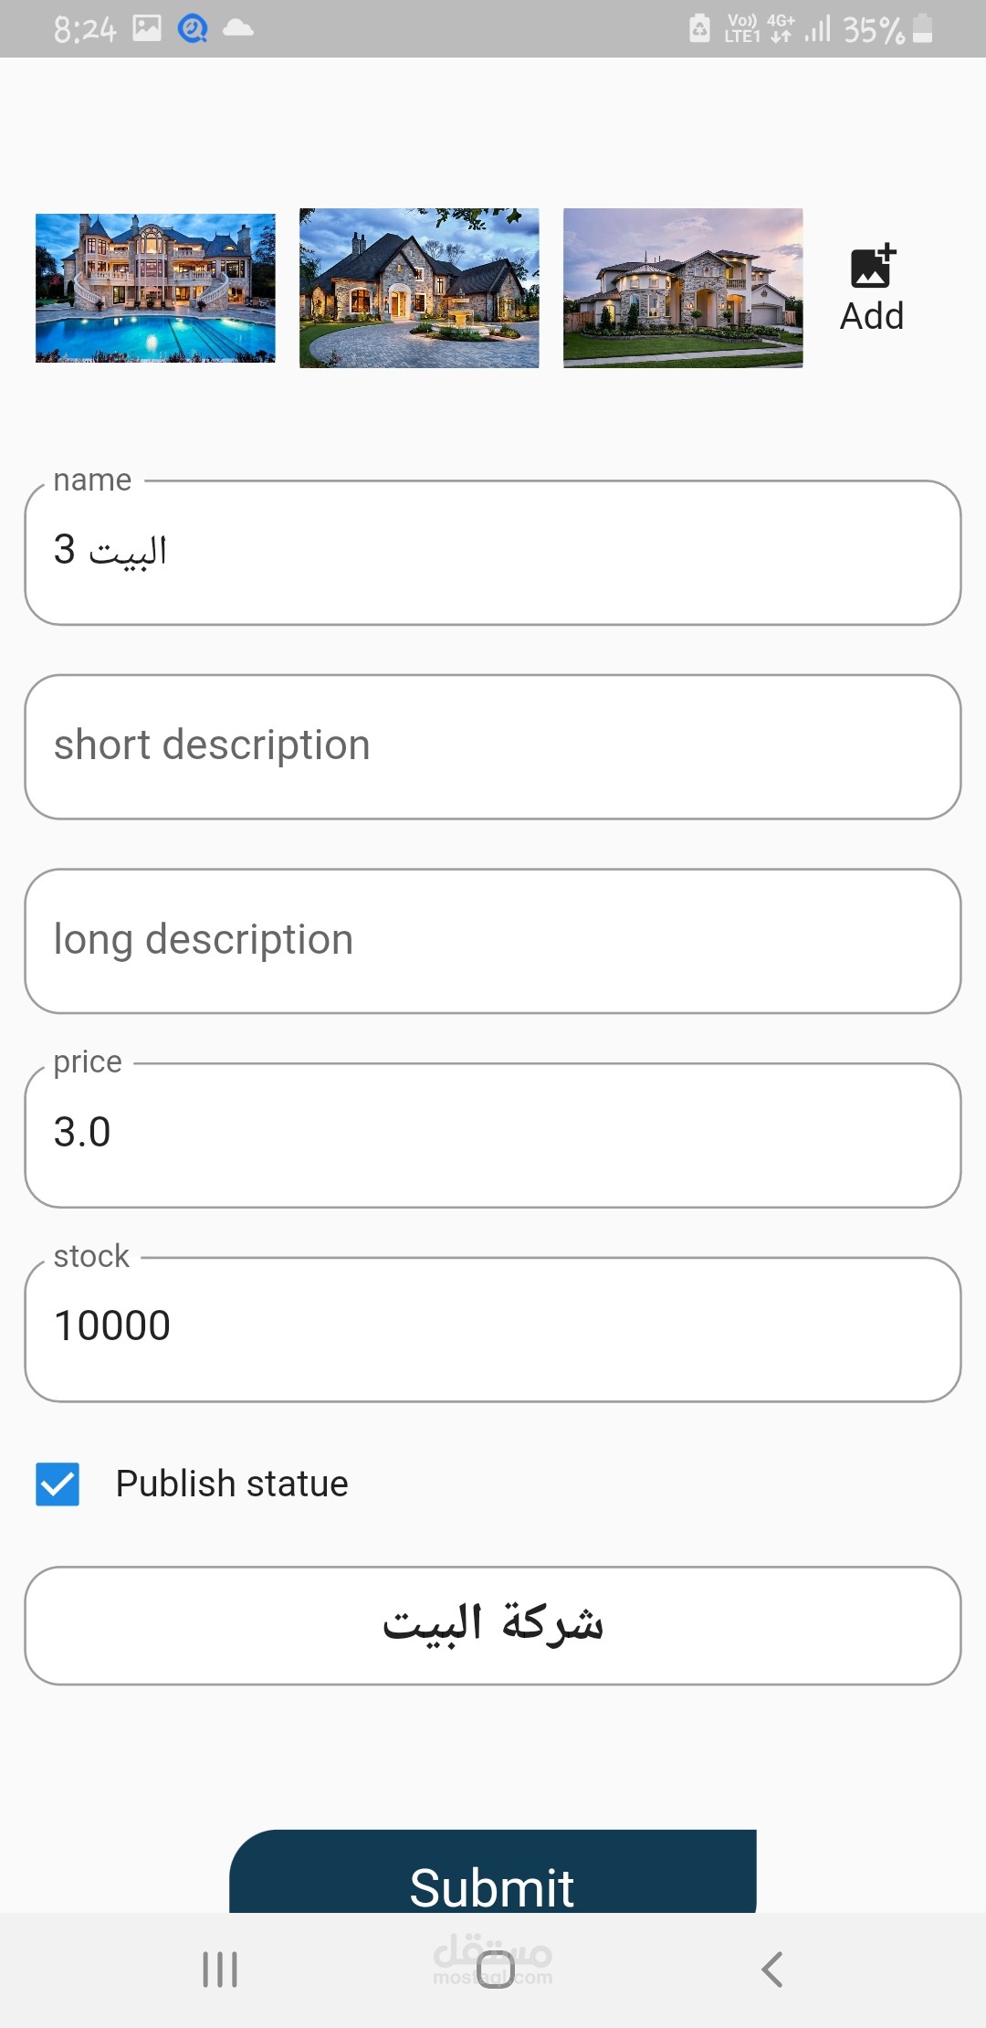Tap the battery indicator in status bar
The height and width of the screenshot is (2028, 986).
923,28
